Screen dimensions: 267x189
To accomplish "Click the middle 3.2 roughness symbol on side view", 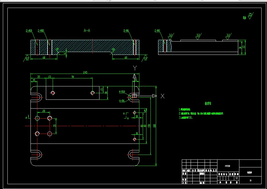I will pyautogui.click(x=199, y=36).
